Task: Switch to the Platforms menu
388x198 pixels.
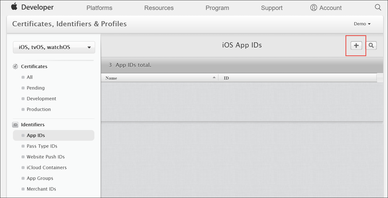Action: [x=99, y=8]
